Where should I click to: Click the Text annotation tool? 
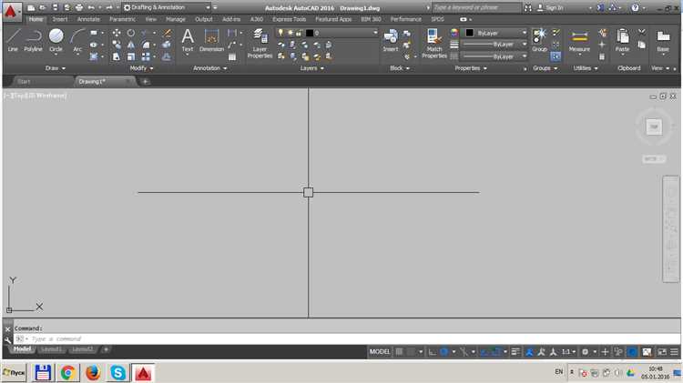pyautogui.click(x=188, y=39)
